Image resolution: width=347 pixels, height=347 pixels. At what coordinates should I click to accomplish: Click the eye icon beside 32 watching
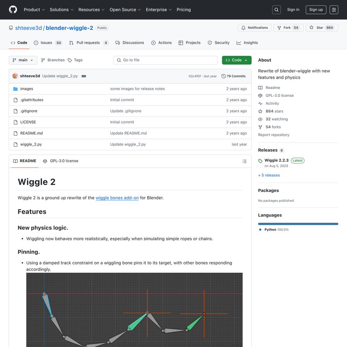point(260,119)
